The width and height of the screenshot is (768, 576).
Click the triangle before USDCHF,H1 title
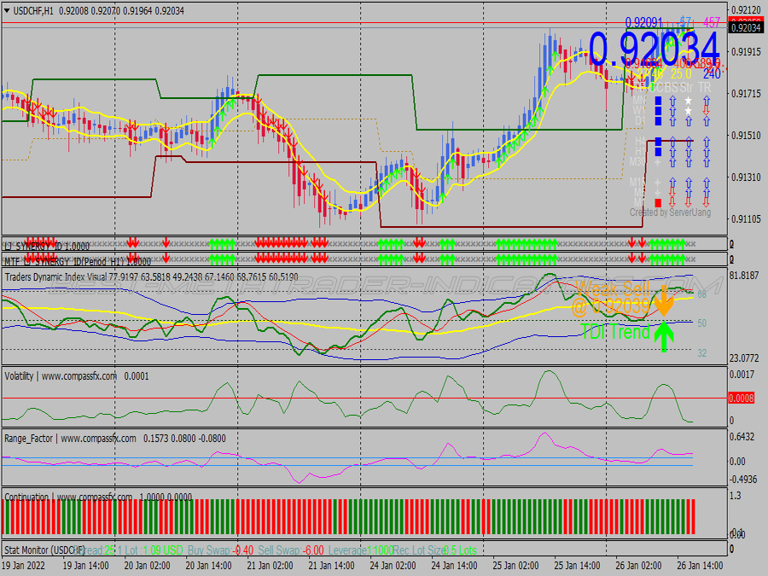(x=7, y=11)
